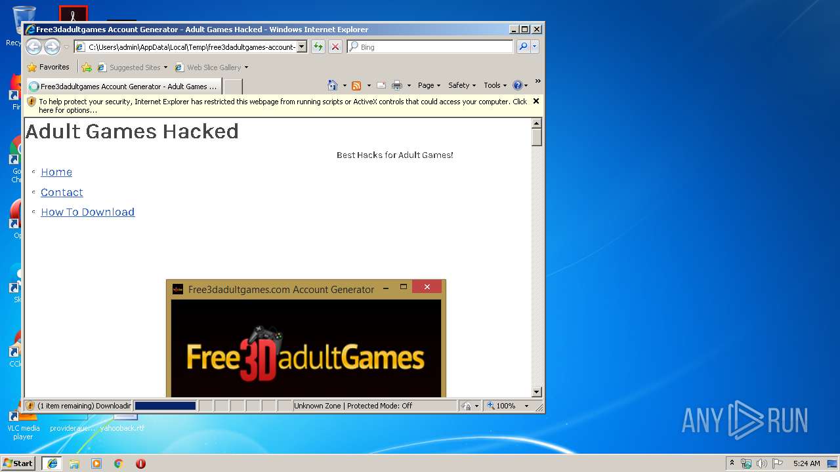Click the Print icon
The image size is (840, 472).
pos(397,86)
